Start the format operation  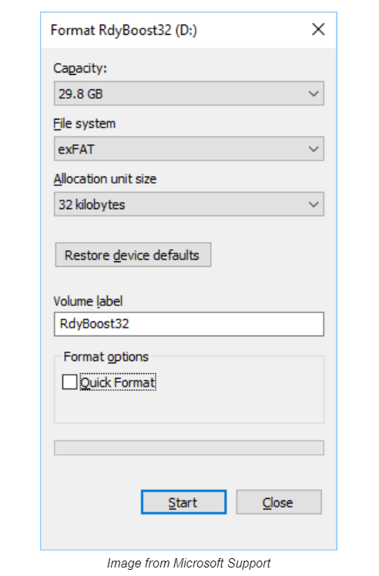click(183, 502)
